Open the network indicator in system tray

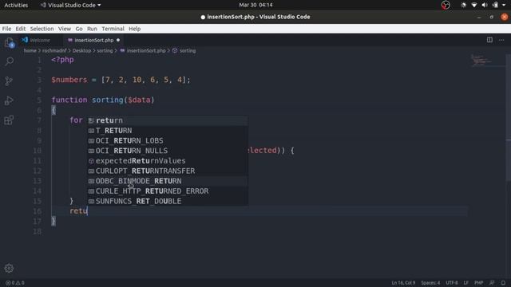473,5
